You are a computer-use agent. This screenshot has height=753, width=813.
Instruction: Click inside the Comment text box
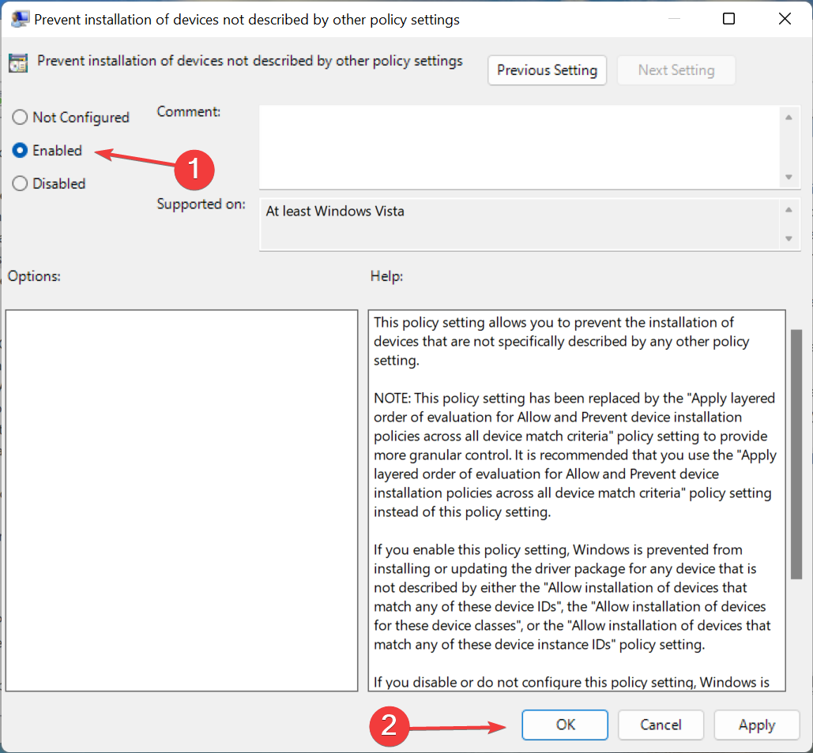518,147
